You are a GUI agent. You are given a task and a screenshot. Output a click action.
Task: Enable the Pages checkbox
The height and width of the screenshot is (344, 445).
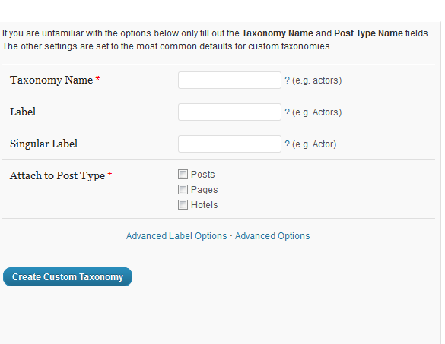[183, 189]
